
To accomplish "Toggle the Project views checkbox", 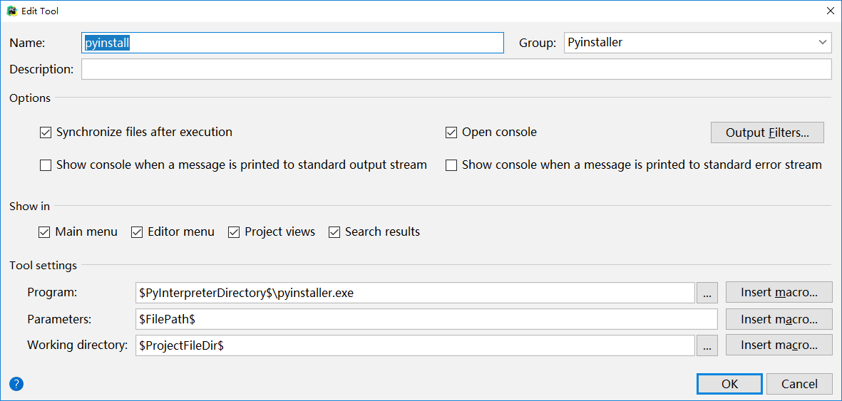I will 234,232.
